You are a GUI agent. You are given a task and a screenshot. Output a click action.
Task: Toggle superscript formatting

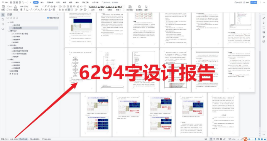coord(35,10)
